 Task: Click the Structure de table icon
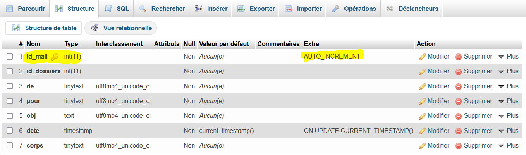tap(16, 28)
